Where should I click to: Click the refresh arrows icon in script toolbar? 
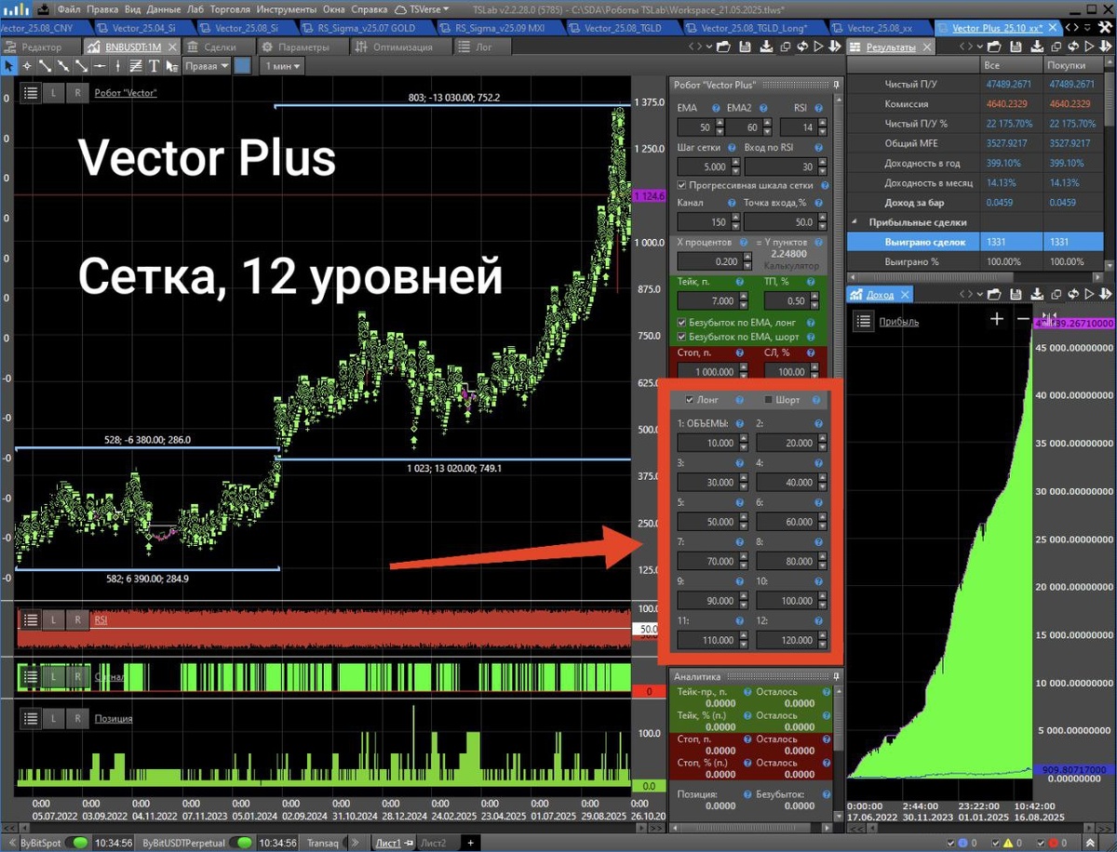pyautogui.click(x=801, y=47)
